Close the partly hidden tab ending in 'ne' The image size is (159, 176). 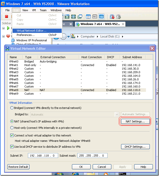(x=71, y=24)
